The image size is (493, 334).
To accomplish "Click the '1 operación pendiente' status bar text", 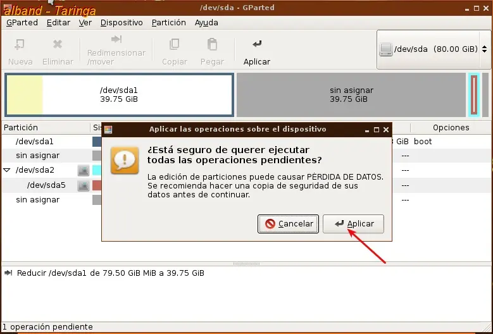I will click(x=47, y=327).
